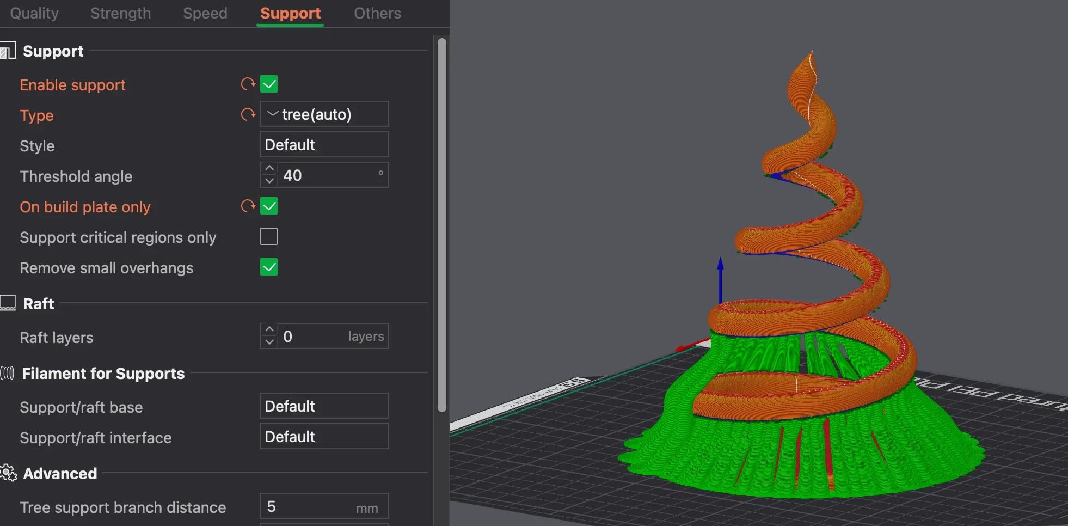Reset the Enable support setting icon
Screen dimensions: 1068x526
tap(248, 84)
